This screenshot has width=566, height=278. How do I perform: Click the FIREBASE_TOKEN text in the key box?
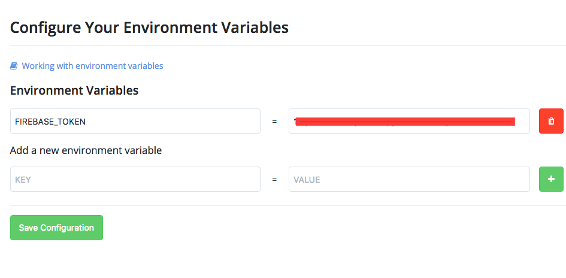pos(50,122)
